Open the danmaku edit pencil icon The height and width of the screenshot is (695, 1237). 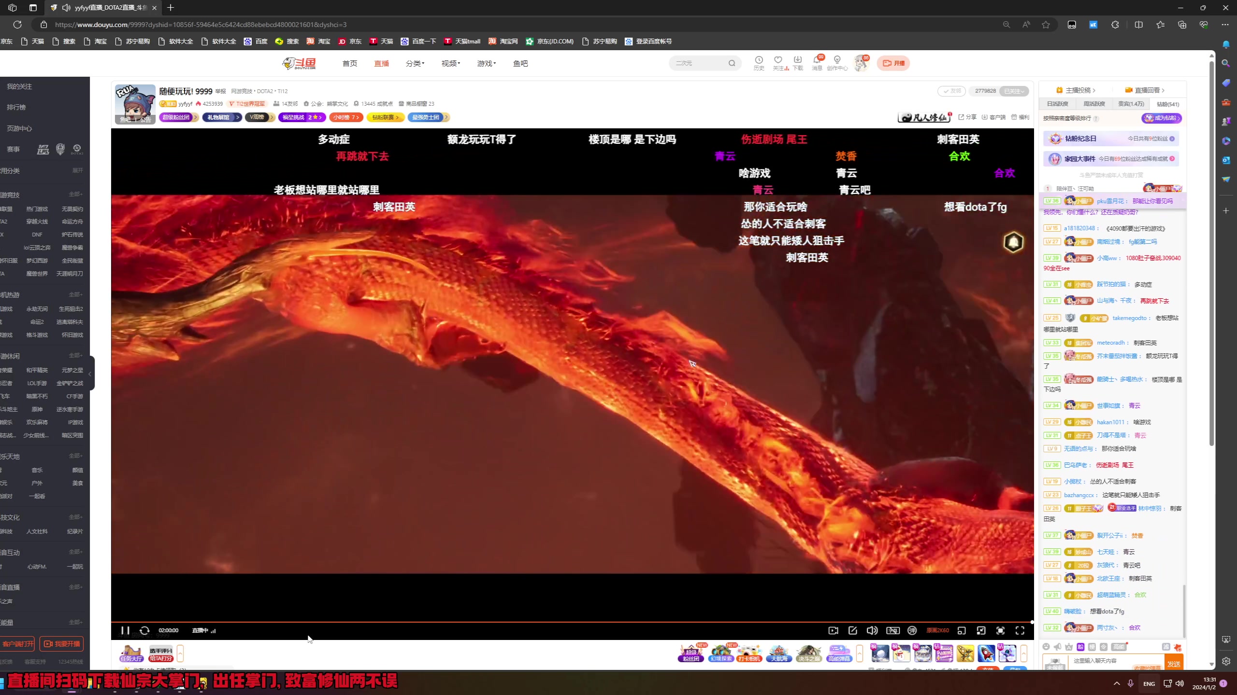853,630
